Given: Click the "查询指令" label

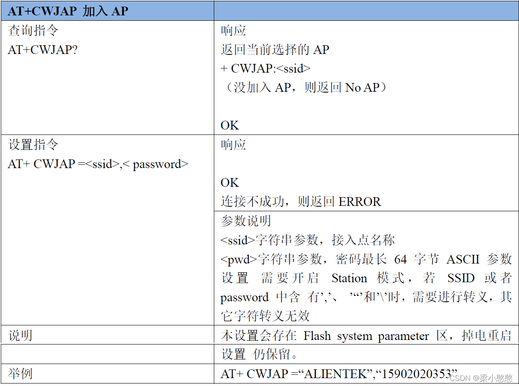Looking at the screenshot, I should coord(33,30).
